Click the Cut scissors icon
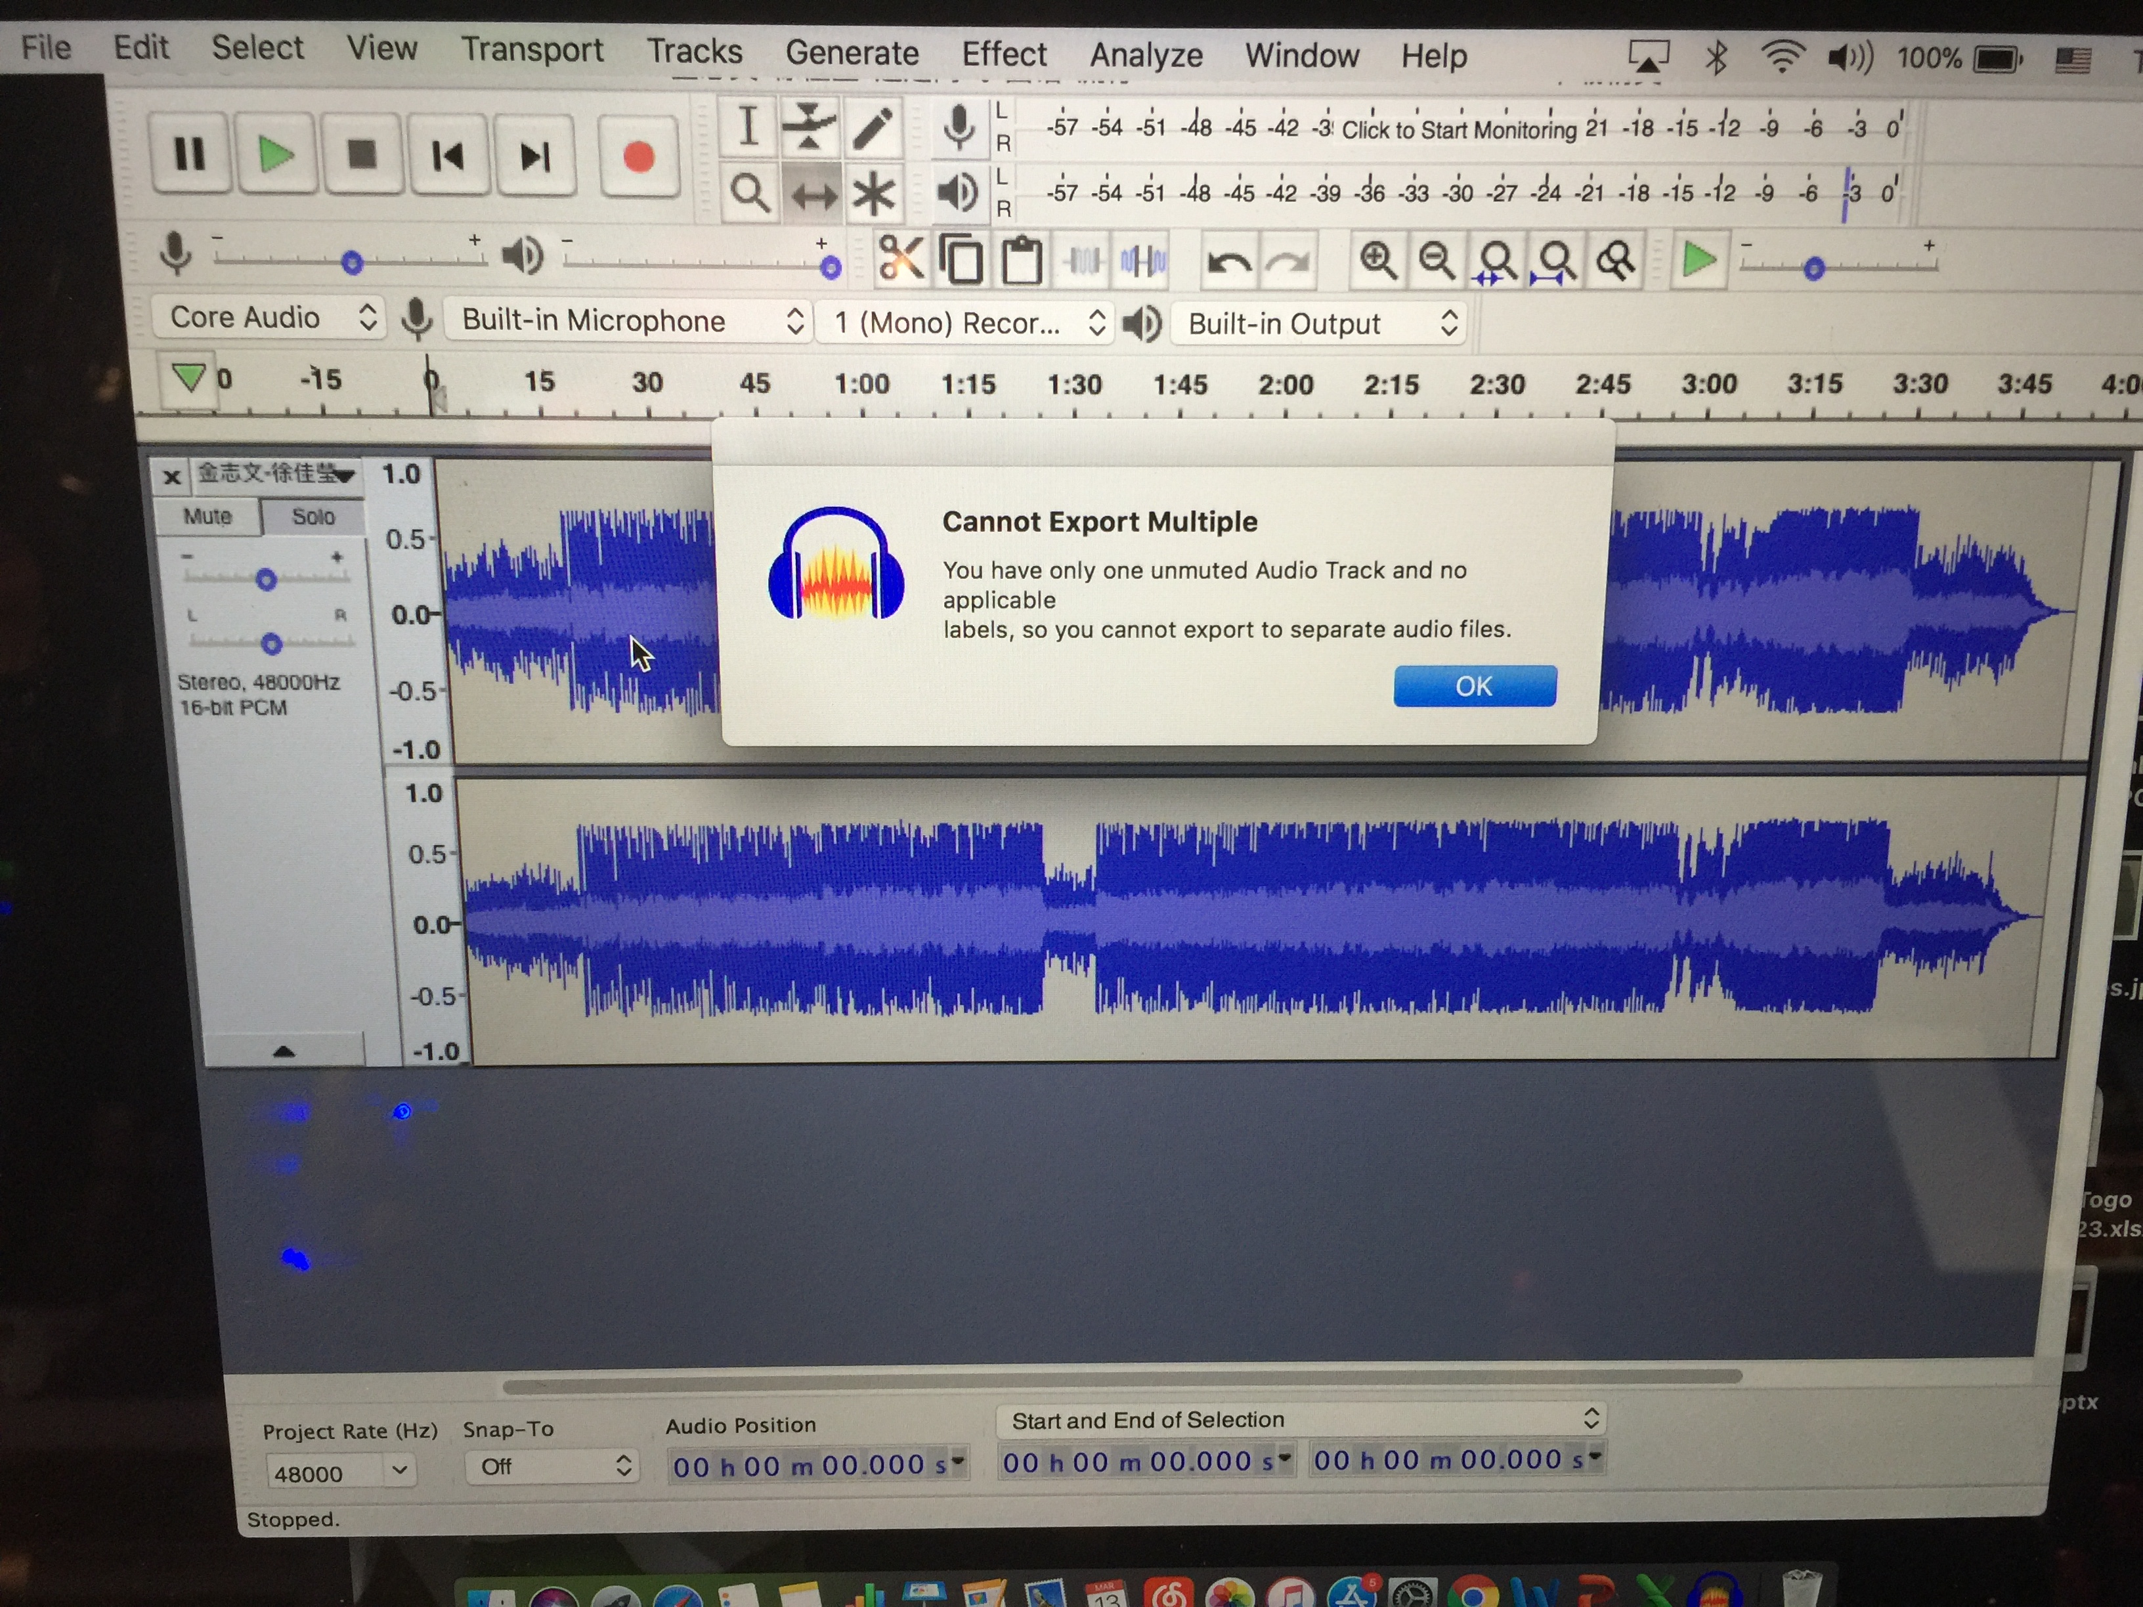Image resolution: width=2143 pixels, height=1607 pixels. point(900,259)
